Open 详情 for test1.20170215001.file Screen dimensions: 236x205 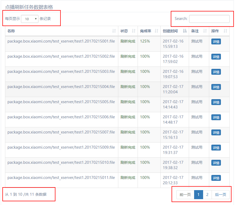(216, 41)
